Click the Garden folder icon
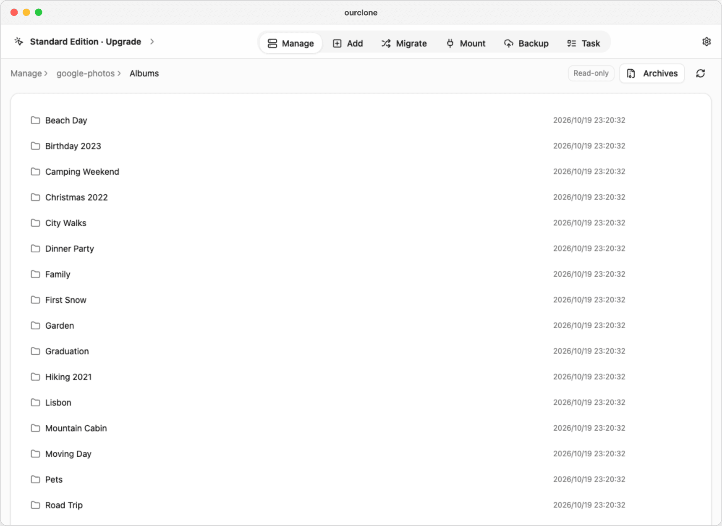The height and width of the screenshot is (526, 722). (x=35, y=325)
